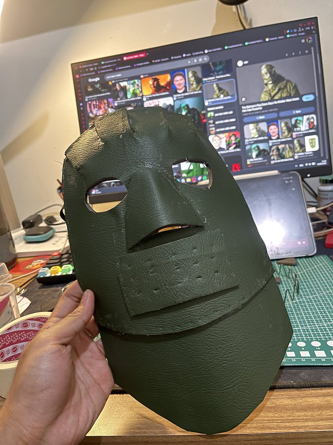Go to the previous image with left arrow
This screenshot has width=333, height=445.
click(x=287, y=55)
